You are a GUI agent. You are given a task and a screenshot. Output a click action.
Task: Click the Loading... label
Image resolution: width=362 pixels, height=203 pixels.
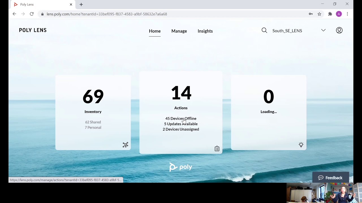tap(269, 112)
